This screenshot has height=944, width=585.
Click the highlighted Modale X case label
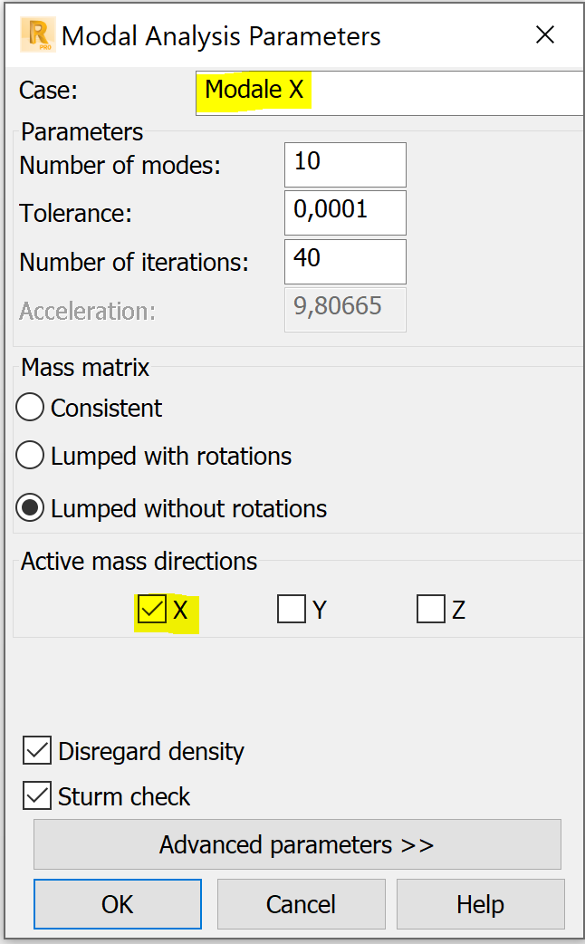tap(253, 89)
